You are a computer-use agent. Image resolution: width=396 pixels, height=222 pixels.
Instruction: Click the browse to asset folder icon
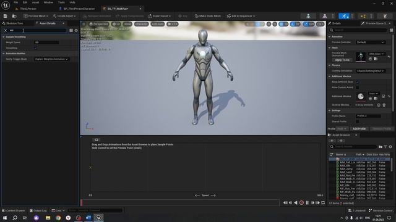tap(14, 16)
